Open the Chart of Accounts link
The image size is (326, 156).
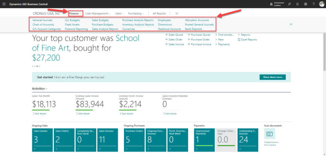click(42, 25)
